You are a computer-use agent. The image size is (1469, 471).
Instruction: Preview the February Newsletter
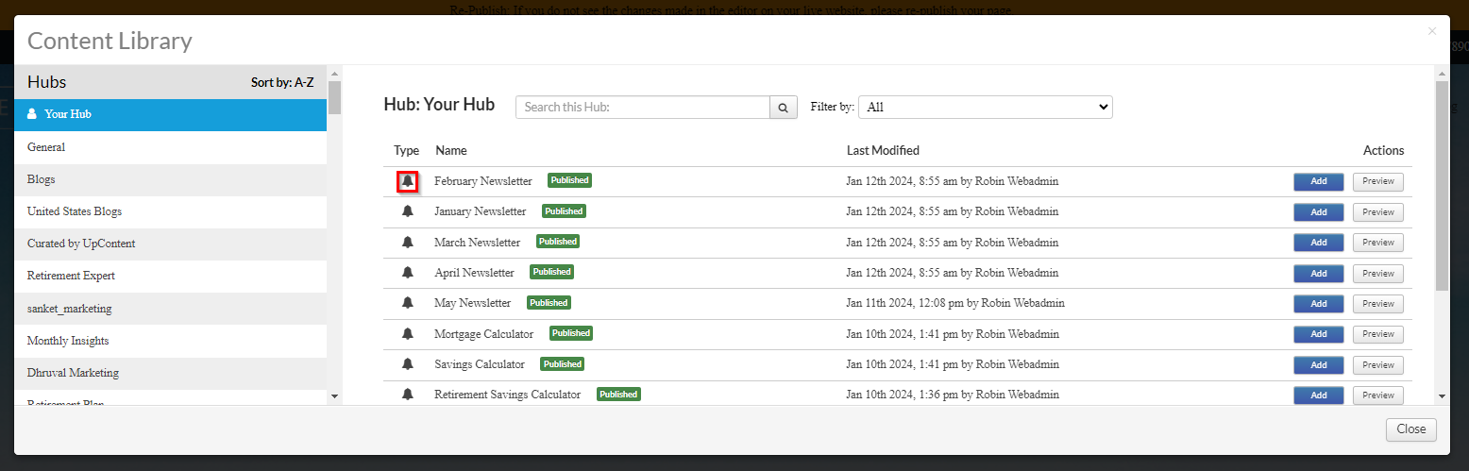click(1377, 181)
